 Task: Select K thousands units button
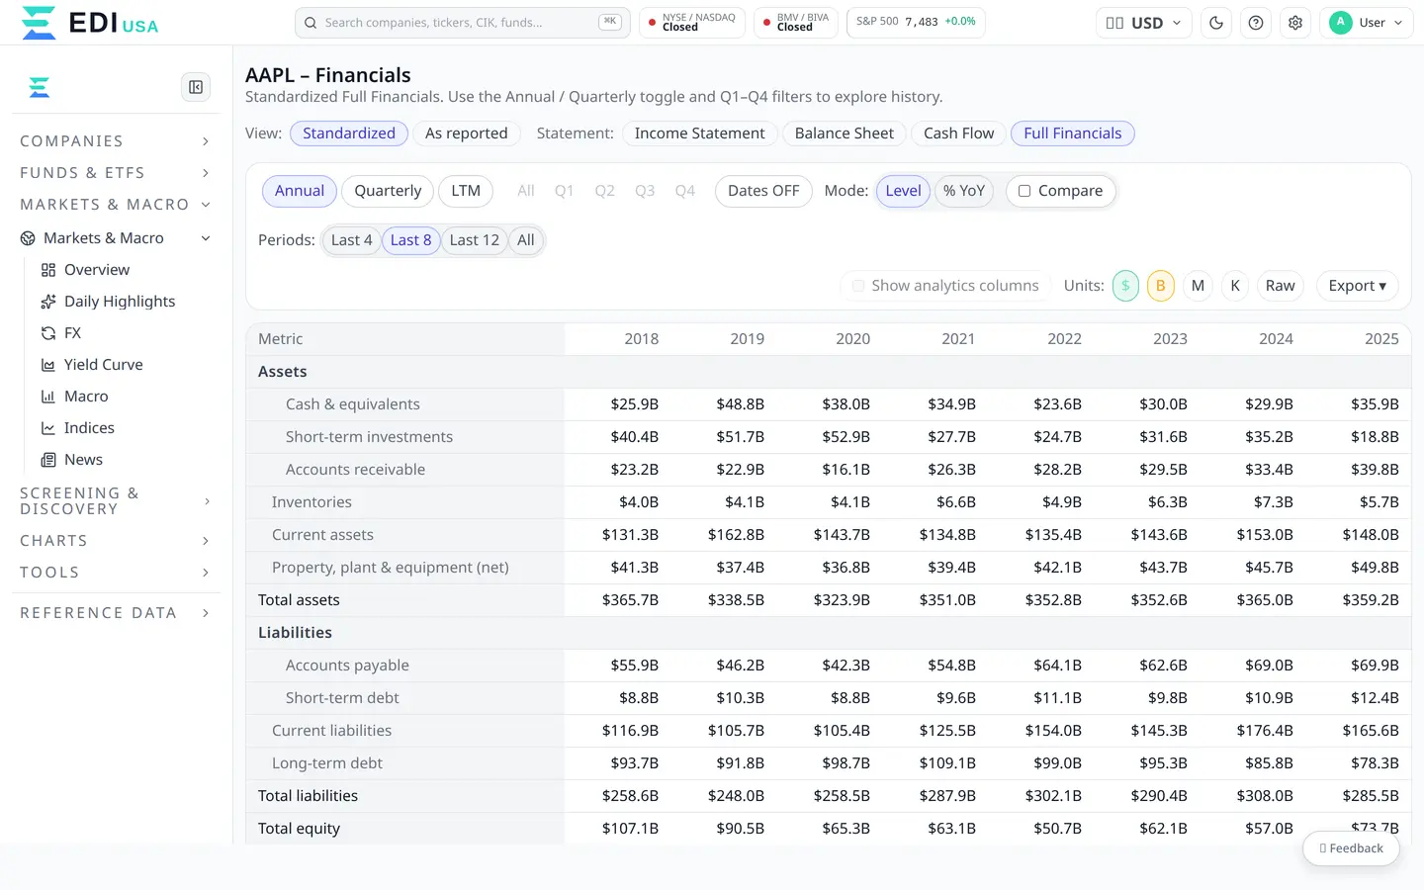point(1235,286)
